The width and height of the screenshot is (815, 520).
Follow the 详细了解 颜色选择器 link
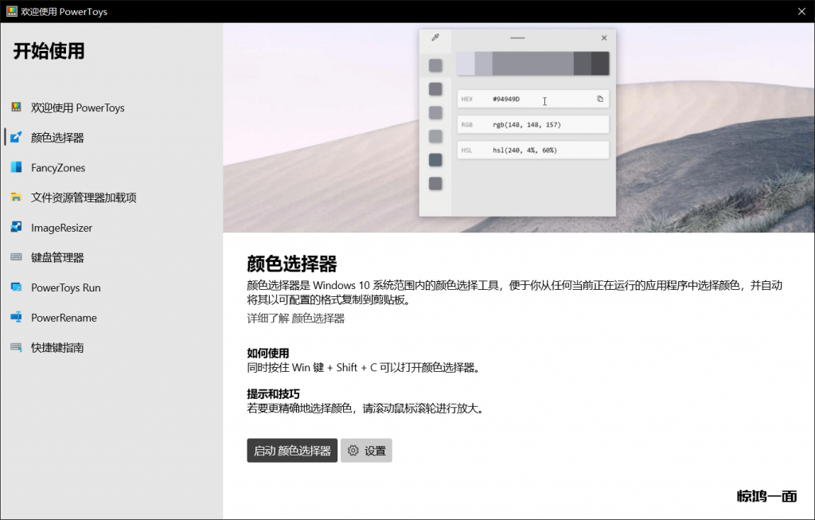(295, 319)
